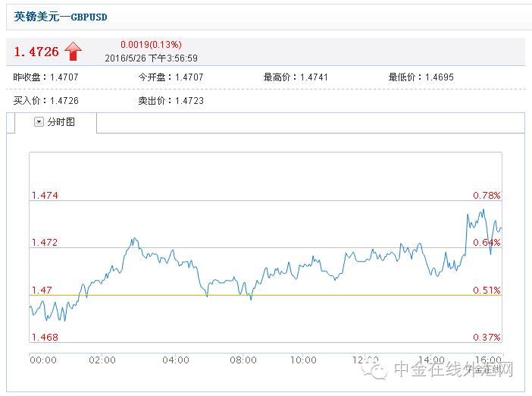Click the red up-arrow price trend icon
The image size is (532, 396).
pyautogui.click(x=73, y=52)
